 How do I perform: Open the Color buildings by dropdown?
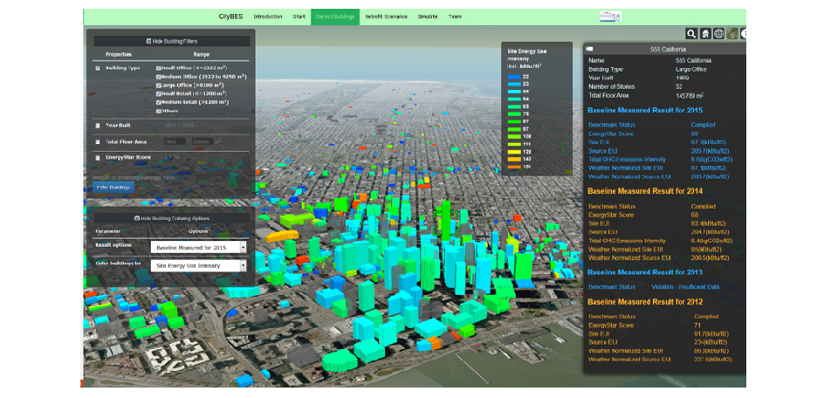[x=198, y=264]
